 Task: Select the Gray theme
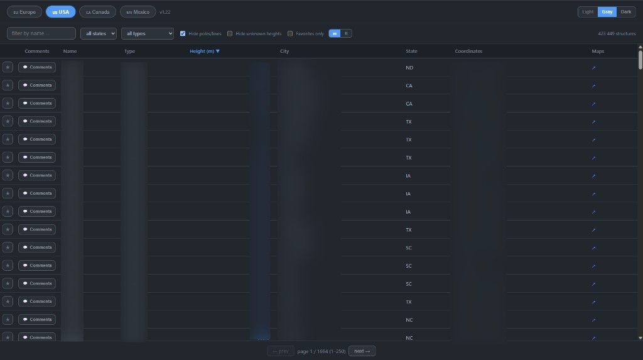pos(607,12)
